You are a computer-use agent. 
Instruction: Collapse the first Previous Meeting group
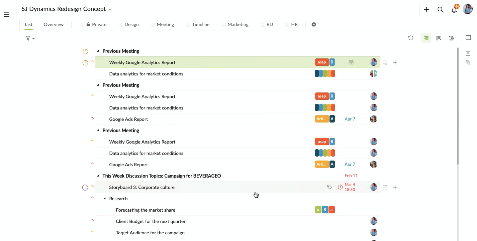click(98, 51)
